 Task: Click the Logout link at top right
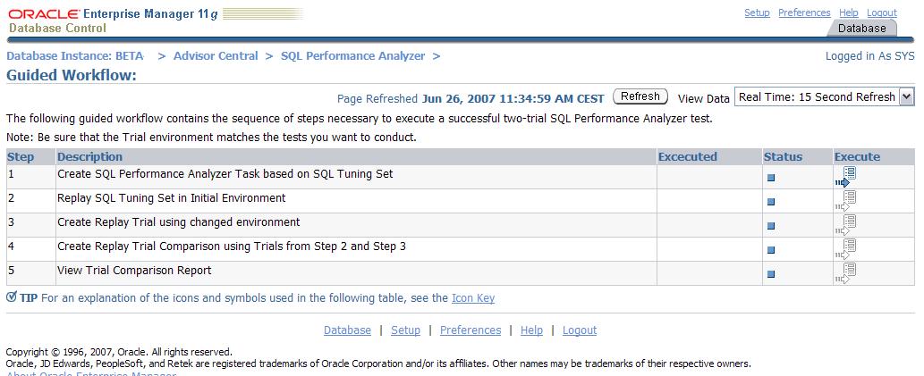point(881,13)
